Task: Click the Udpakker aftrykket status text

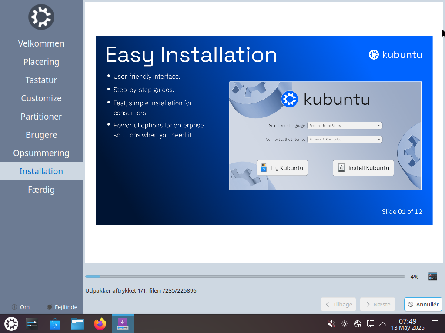Action: coord(141,290)
